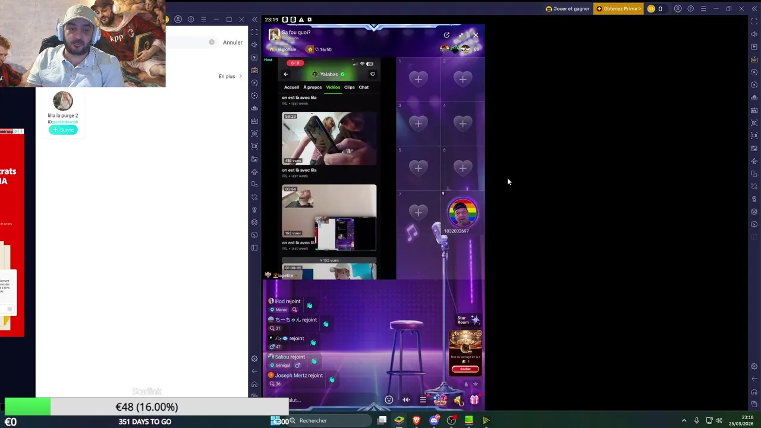Show hidden tray icons chevron on taskbar
This screenshot has width=761, height=428.
coord(684,421)
